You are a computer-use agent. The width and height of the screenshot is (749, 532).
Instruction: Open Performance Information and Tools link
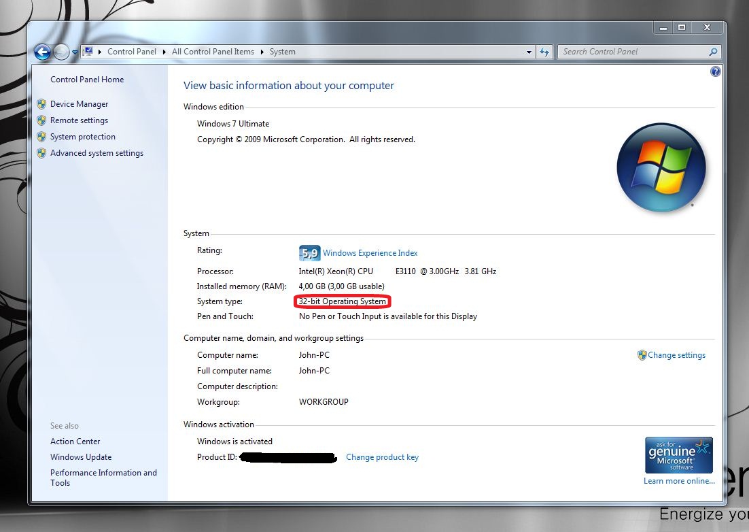[x=103, y=478]
